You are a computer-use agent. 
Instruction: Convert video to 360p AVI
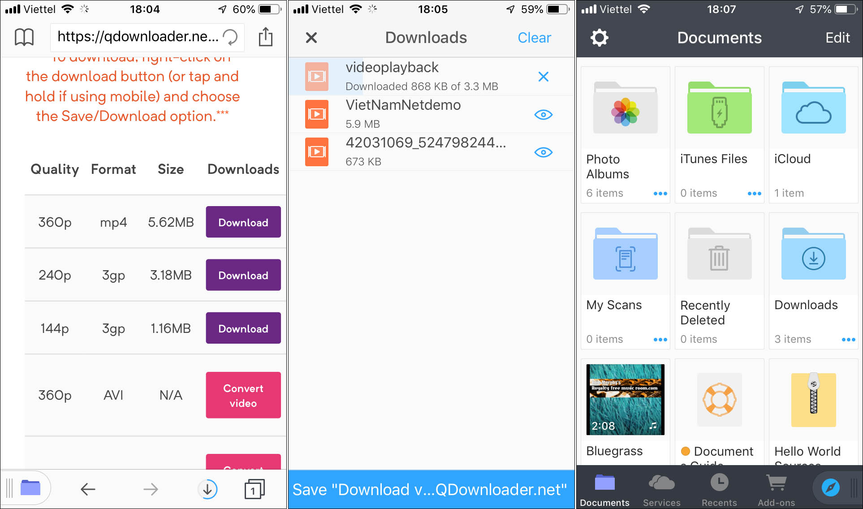243,395
